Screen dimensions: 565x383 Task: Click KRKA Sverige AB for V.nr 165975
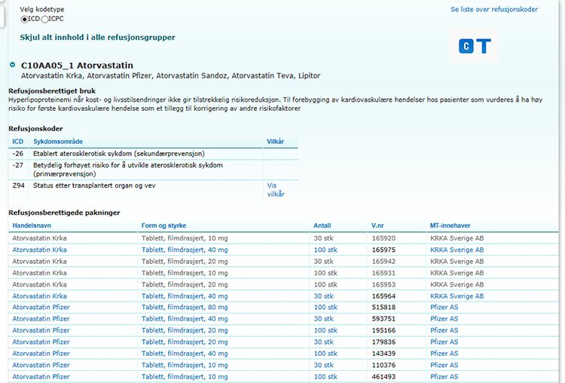point(457,250)
